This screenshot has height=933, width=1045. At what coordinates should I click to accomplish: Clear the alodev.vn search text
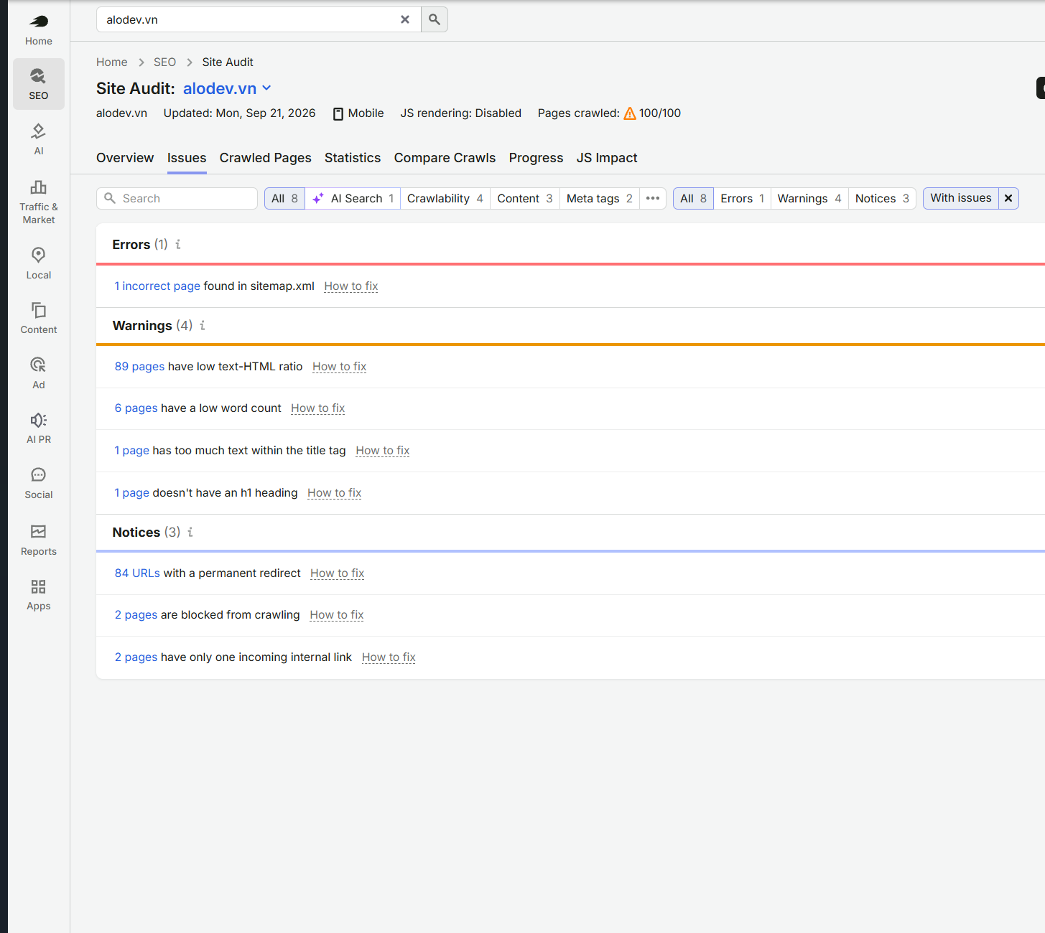[x=405, y=19]
